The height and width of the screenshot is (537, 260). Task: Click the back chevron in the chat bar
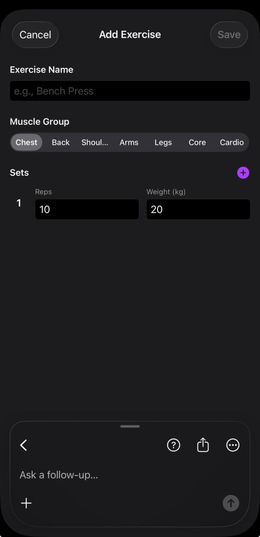tap(24, 445)
